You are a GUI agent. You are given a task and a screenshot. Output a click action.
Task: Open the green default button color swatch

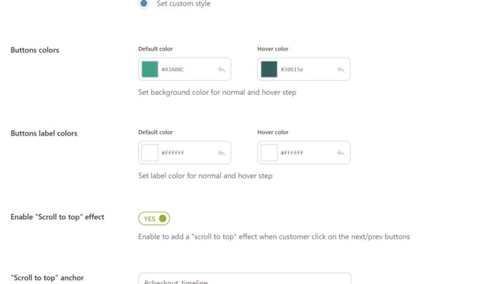(150, 69)
